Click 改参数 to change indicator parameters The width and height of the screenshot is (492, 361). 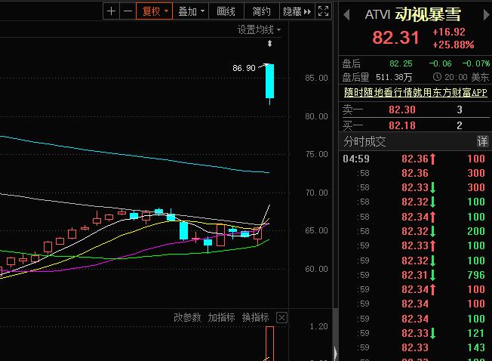click(187, 317)
